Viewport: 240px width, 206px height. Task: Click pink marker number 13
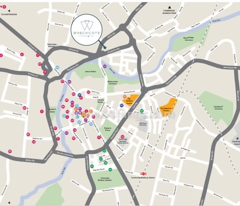coord(88,92)
